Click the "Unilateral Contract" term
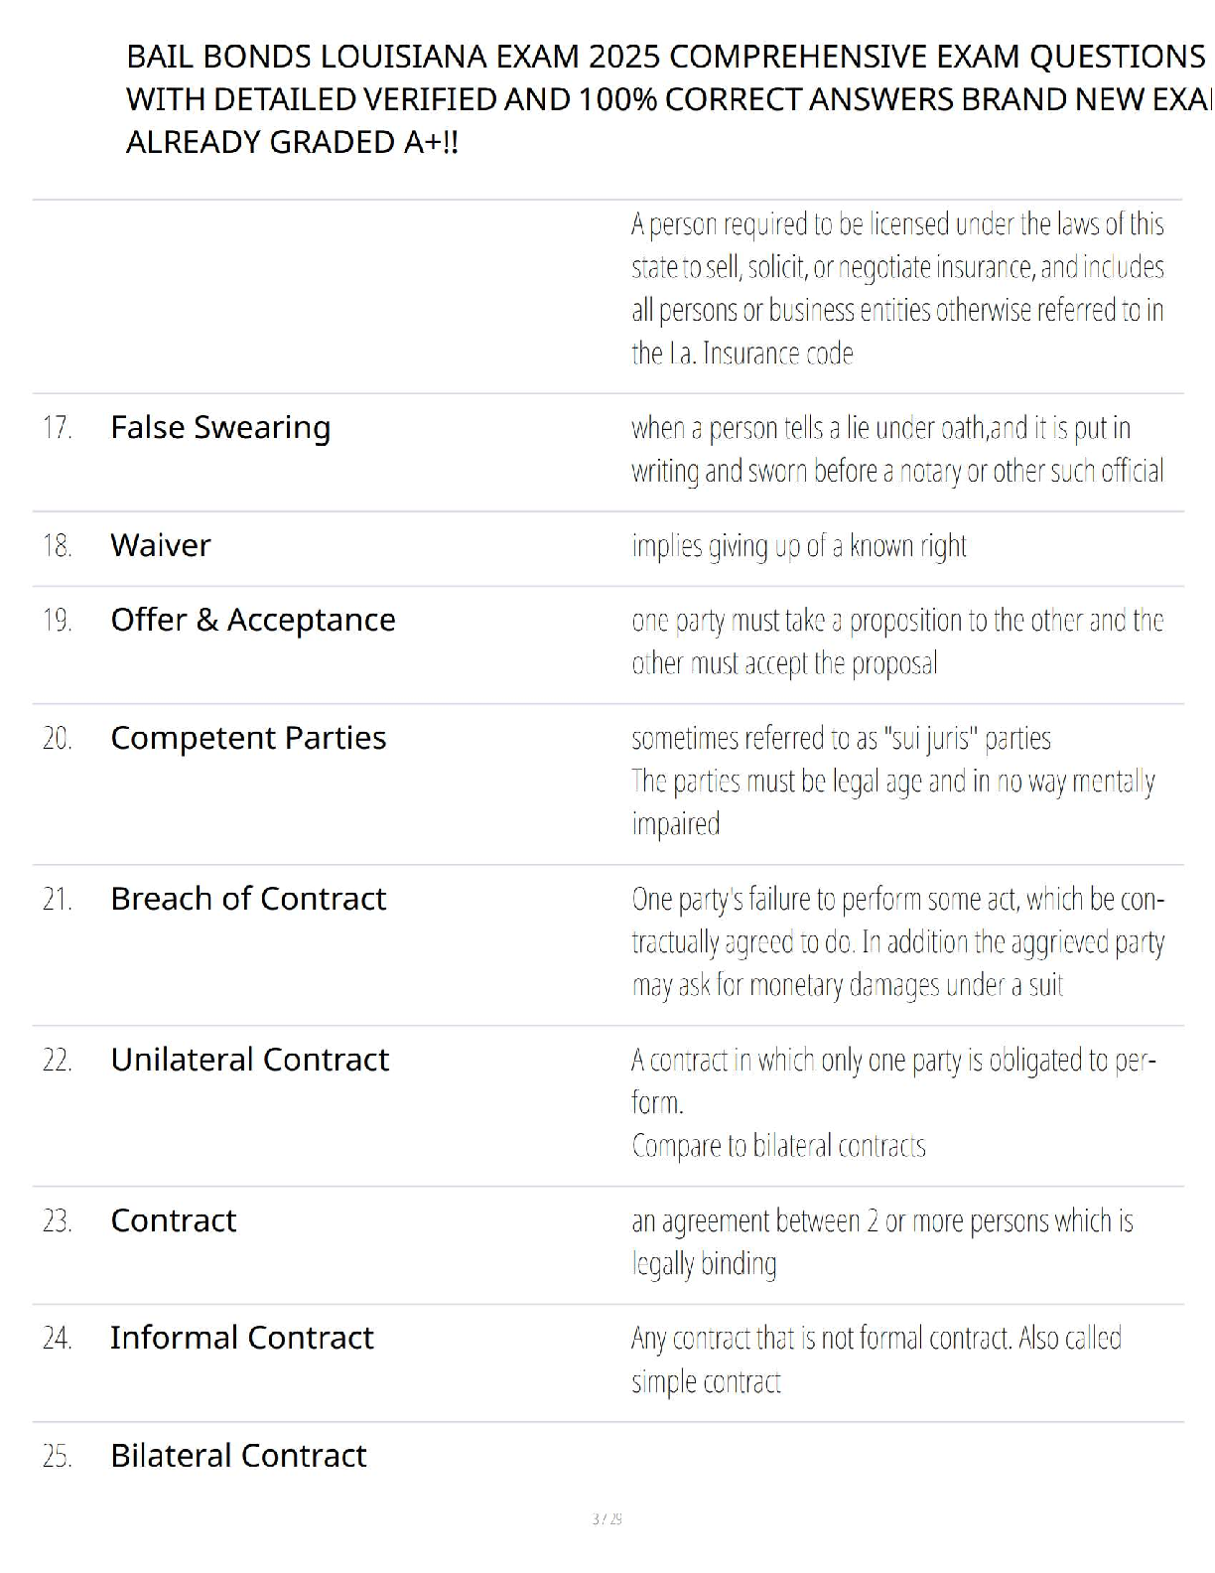The image size is (1215, 1573). pyautogui.click(x=250, y=1060)
